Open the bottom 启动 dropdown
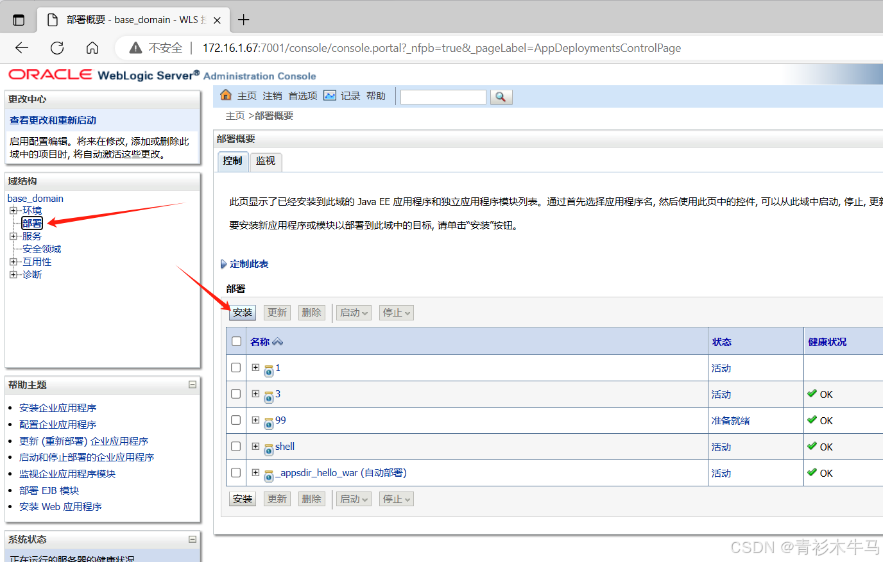Screen dimensions: 883x562 [x=354, y=499]
